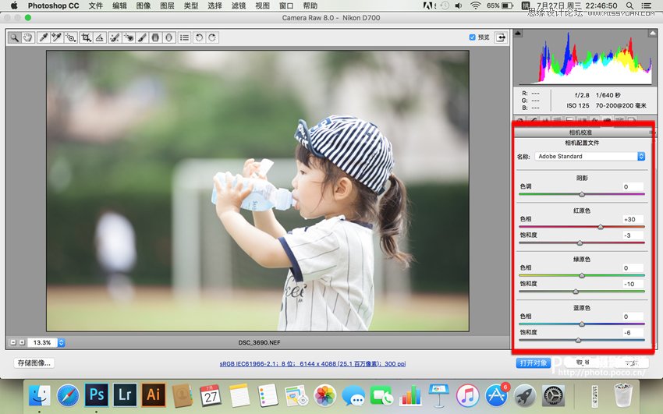Image resolution: width=663 pixels, height=414 pixels.
Task: Select the Zoom tool in Camera Raw
Action: [x=14, y=37]
